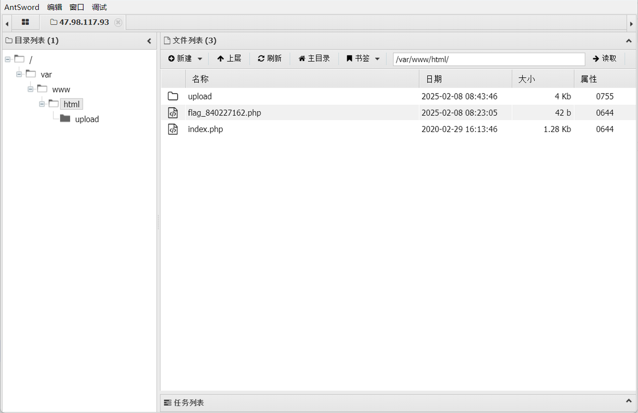Expand the 任务列表 task list panel

(629, 402)
